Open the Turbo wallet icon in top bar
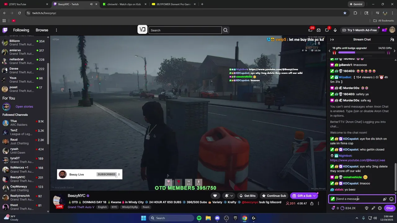This screenshot has height=223, width=397. tap(384, 30)
